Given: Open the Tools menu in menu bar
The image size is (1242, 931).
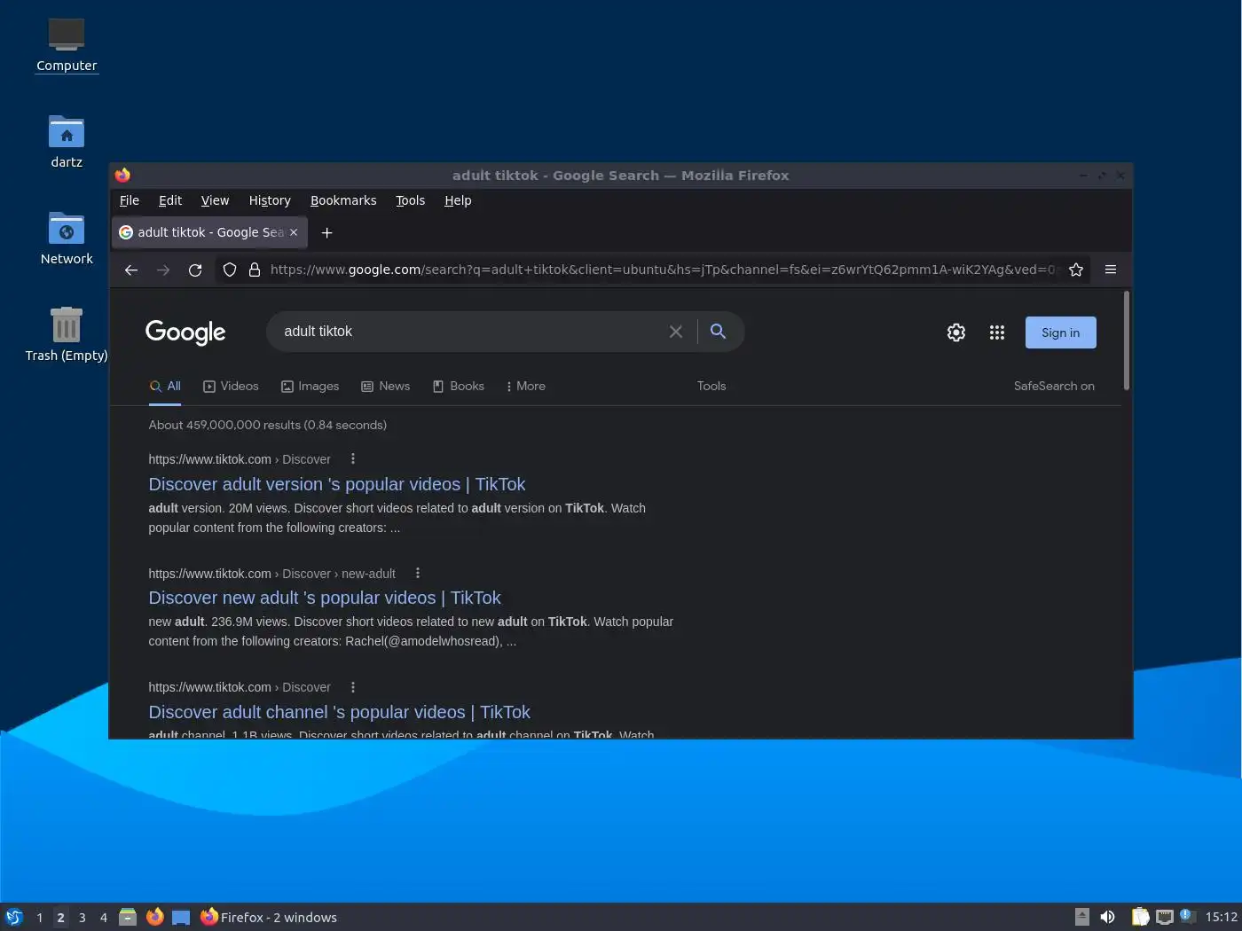Looking at the screenshot, I should [410, 200].
